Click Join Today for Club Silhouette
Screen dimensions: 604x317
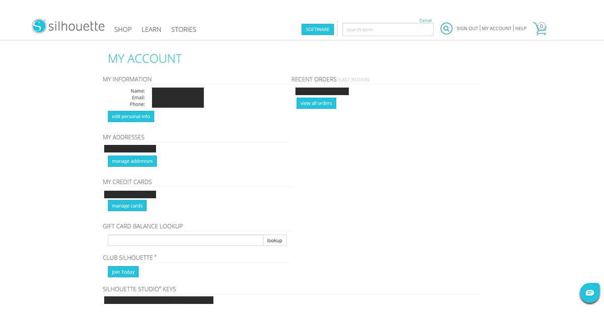pyautogui.click(x=123, y=272)
